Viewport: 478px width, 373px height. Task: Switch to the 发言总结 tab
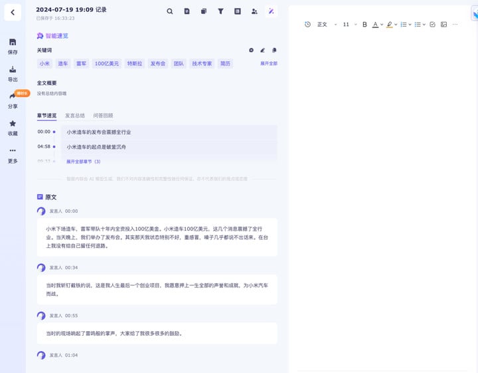click(x=74, y=116)
